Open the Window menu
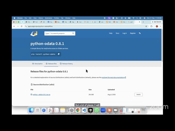Screen dimensions: 175x131 pos(68,18)
